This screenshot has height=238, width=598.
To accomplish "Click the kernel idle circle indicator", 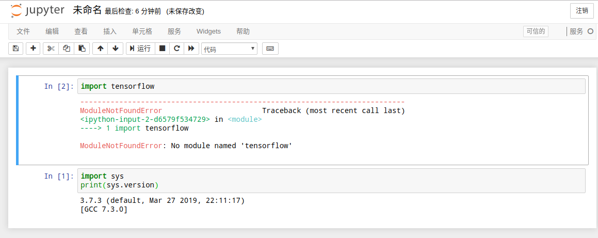I will coord(590,31).
